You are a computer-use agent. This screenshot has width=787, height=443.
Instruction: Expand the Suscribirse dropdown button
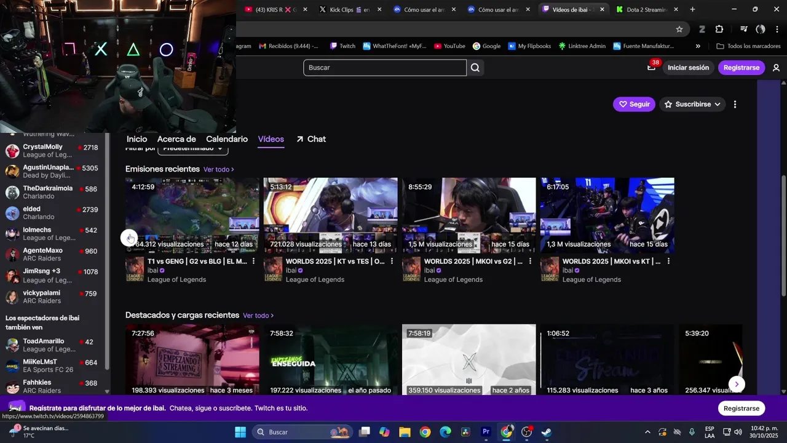[x=692, y=105]
